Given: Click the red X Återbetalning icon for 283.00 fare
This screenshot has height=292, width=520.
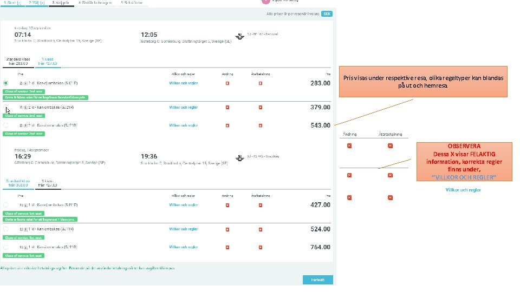Looking at the screenshot, I should (x=261, y=83).
